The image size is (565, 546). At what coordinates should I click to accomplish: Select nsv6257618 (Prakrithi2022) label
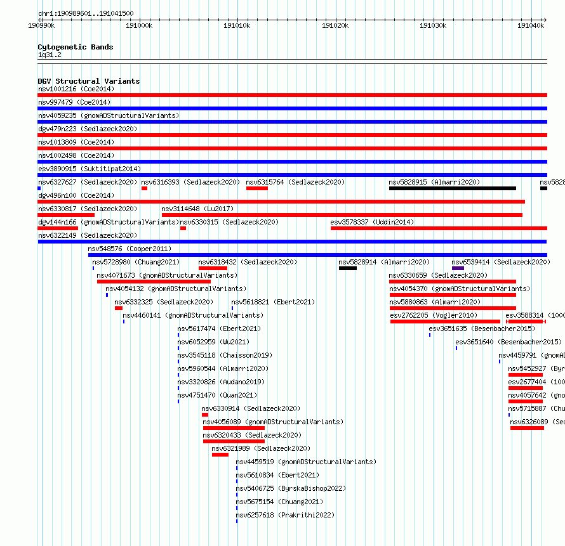tap(285, 515)
